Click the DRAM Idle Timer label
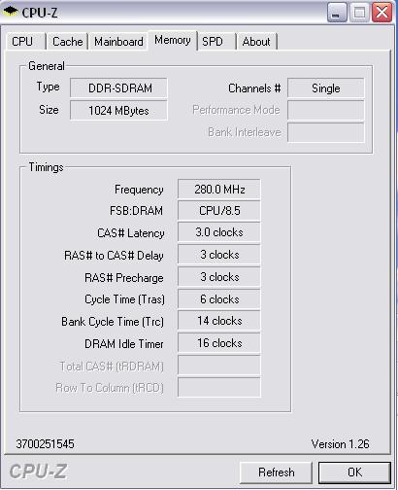 [124, 344]
